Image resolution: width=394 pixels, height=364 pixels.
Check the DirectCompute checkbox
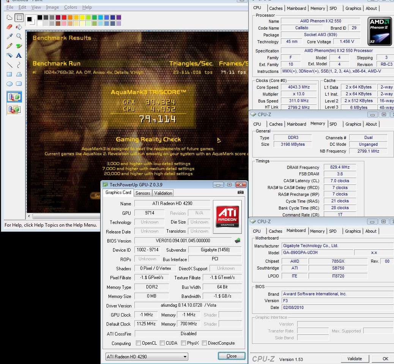tap(205, 343)
